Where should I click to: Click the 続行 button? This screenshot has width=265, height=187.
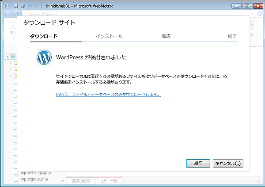198,163
